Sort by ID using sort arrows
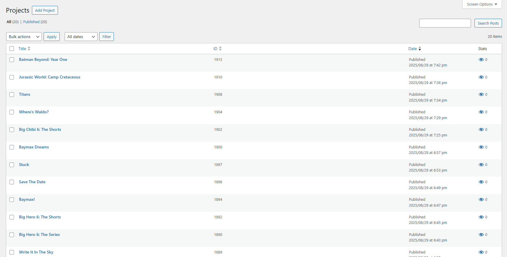 click(x=220, y=49)
